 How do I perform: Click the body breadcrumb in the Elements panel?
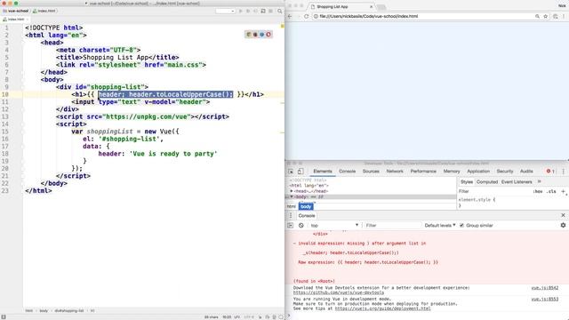(x=306, y=206)
